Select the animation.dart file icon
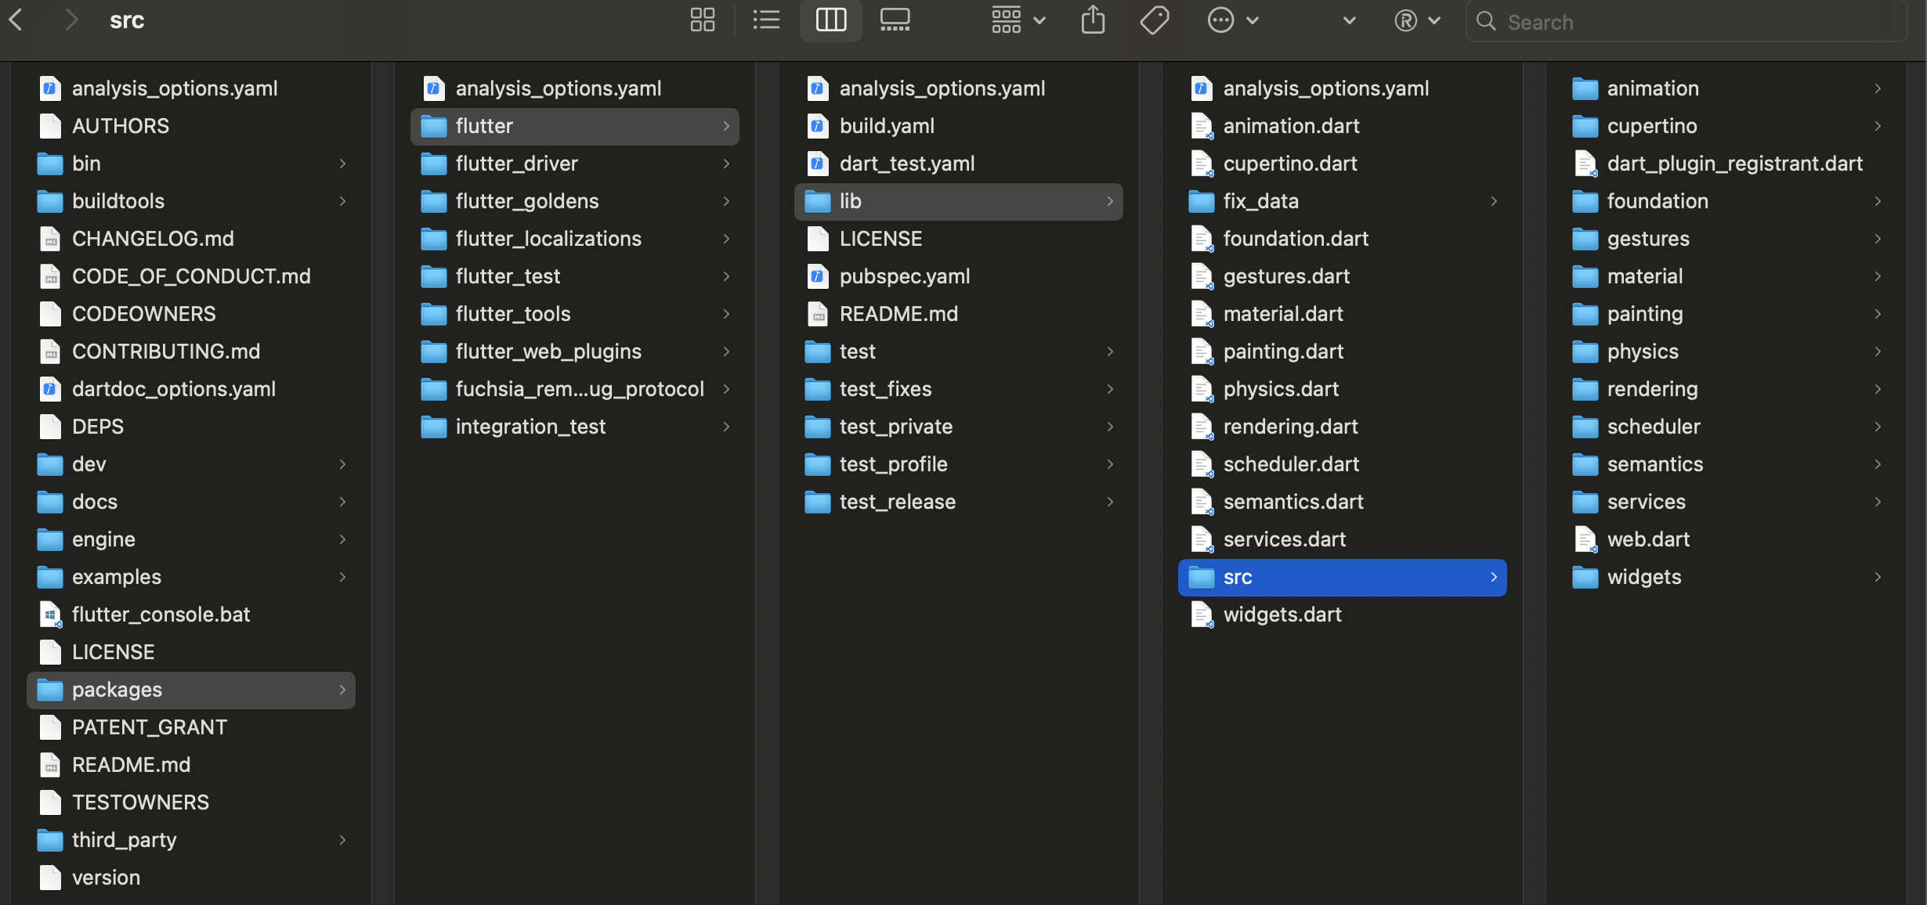 1202,126
